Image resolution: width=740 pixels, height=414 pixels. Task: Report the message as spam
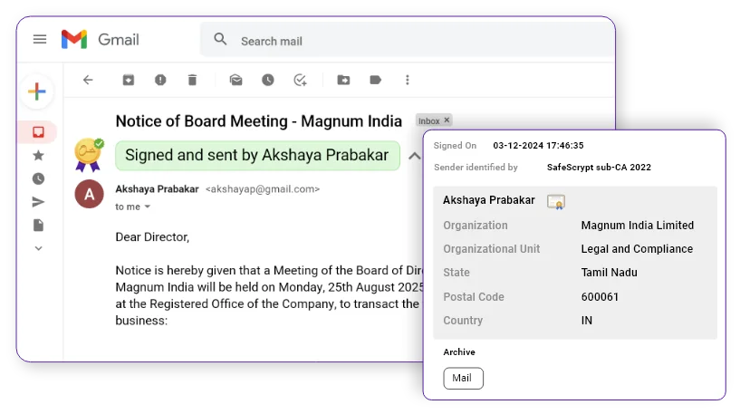160,80
